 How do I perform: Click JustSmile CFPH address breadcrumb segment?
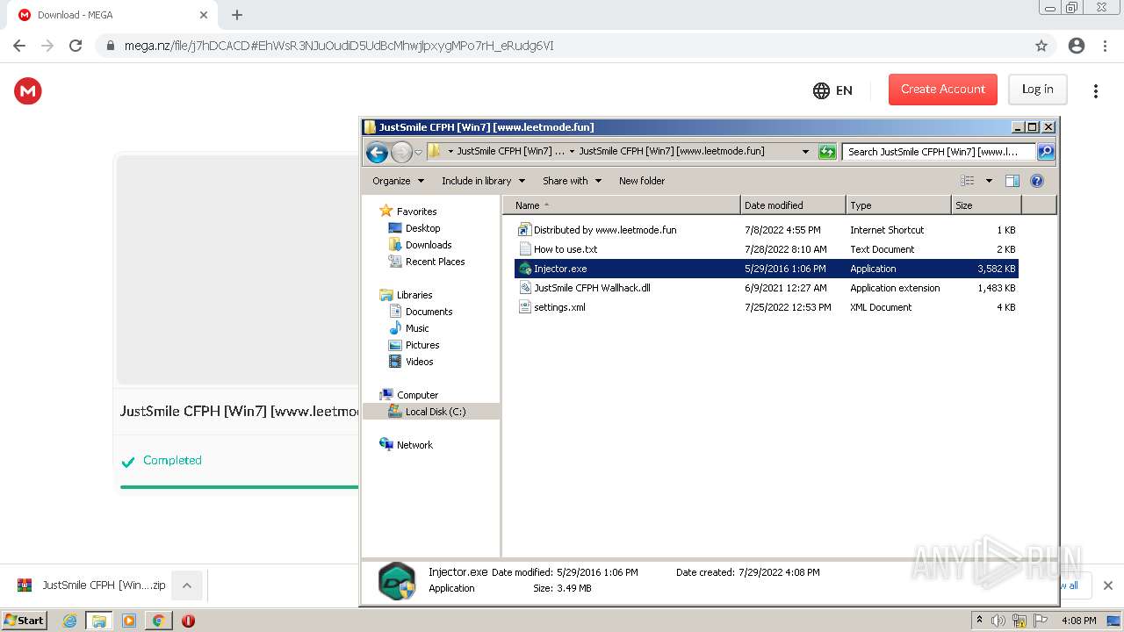click(672, 151)
